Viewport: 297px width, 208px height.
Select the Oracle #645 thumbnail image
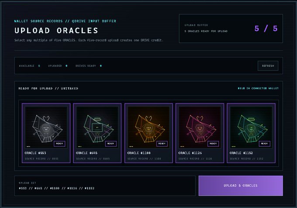[x=97, y=127]
